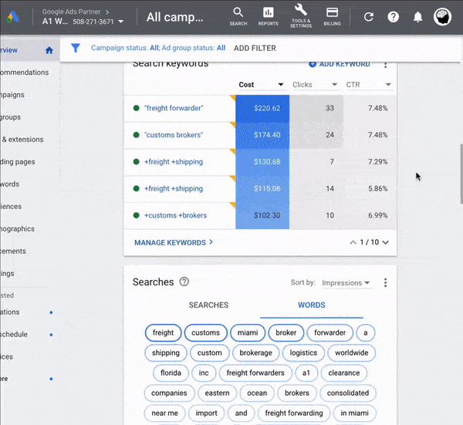The width and height of the screenshot is (463, 425).
Task: Open the Clicks column dropdown
Action: (x=334, y=84)
